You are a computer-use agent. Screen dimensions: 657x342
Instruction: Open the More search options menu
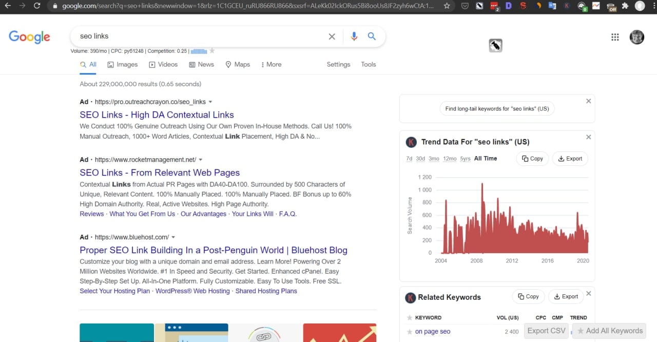(271, 64)
